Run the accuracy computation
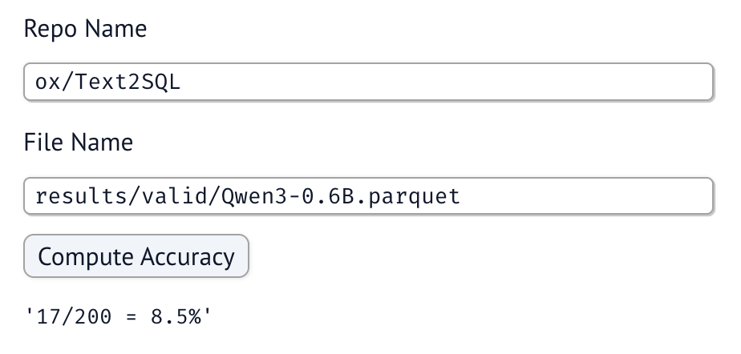Viewport: 741px width, 354px height. click(136, 255)
